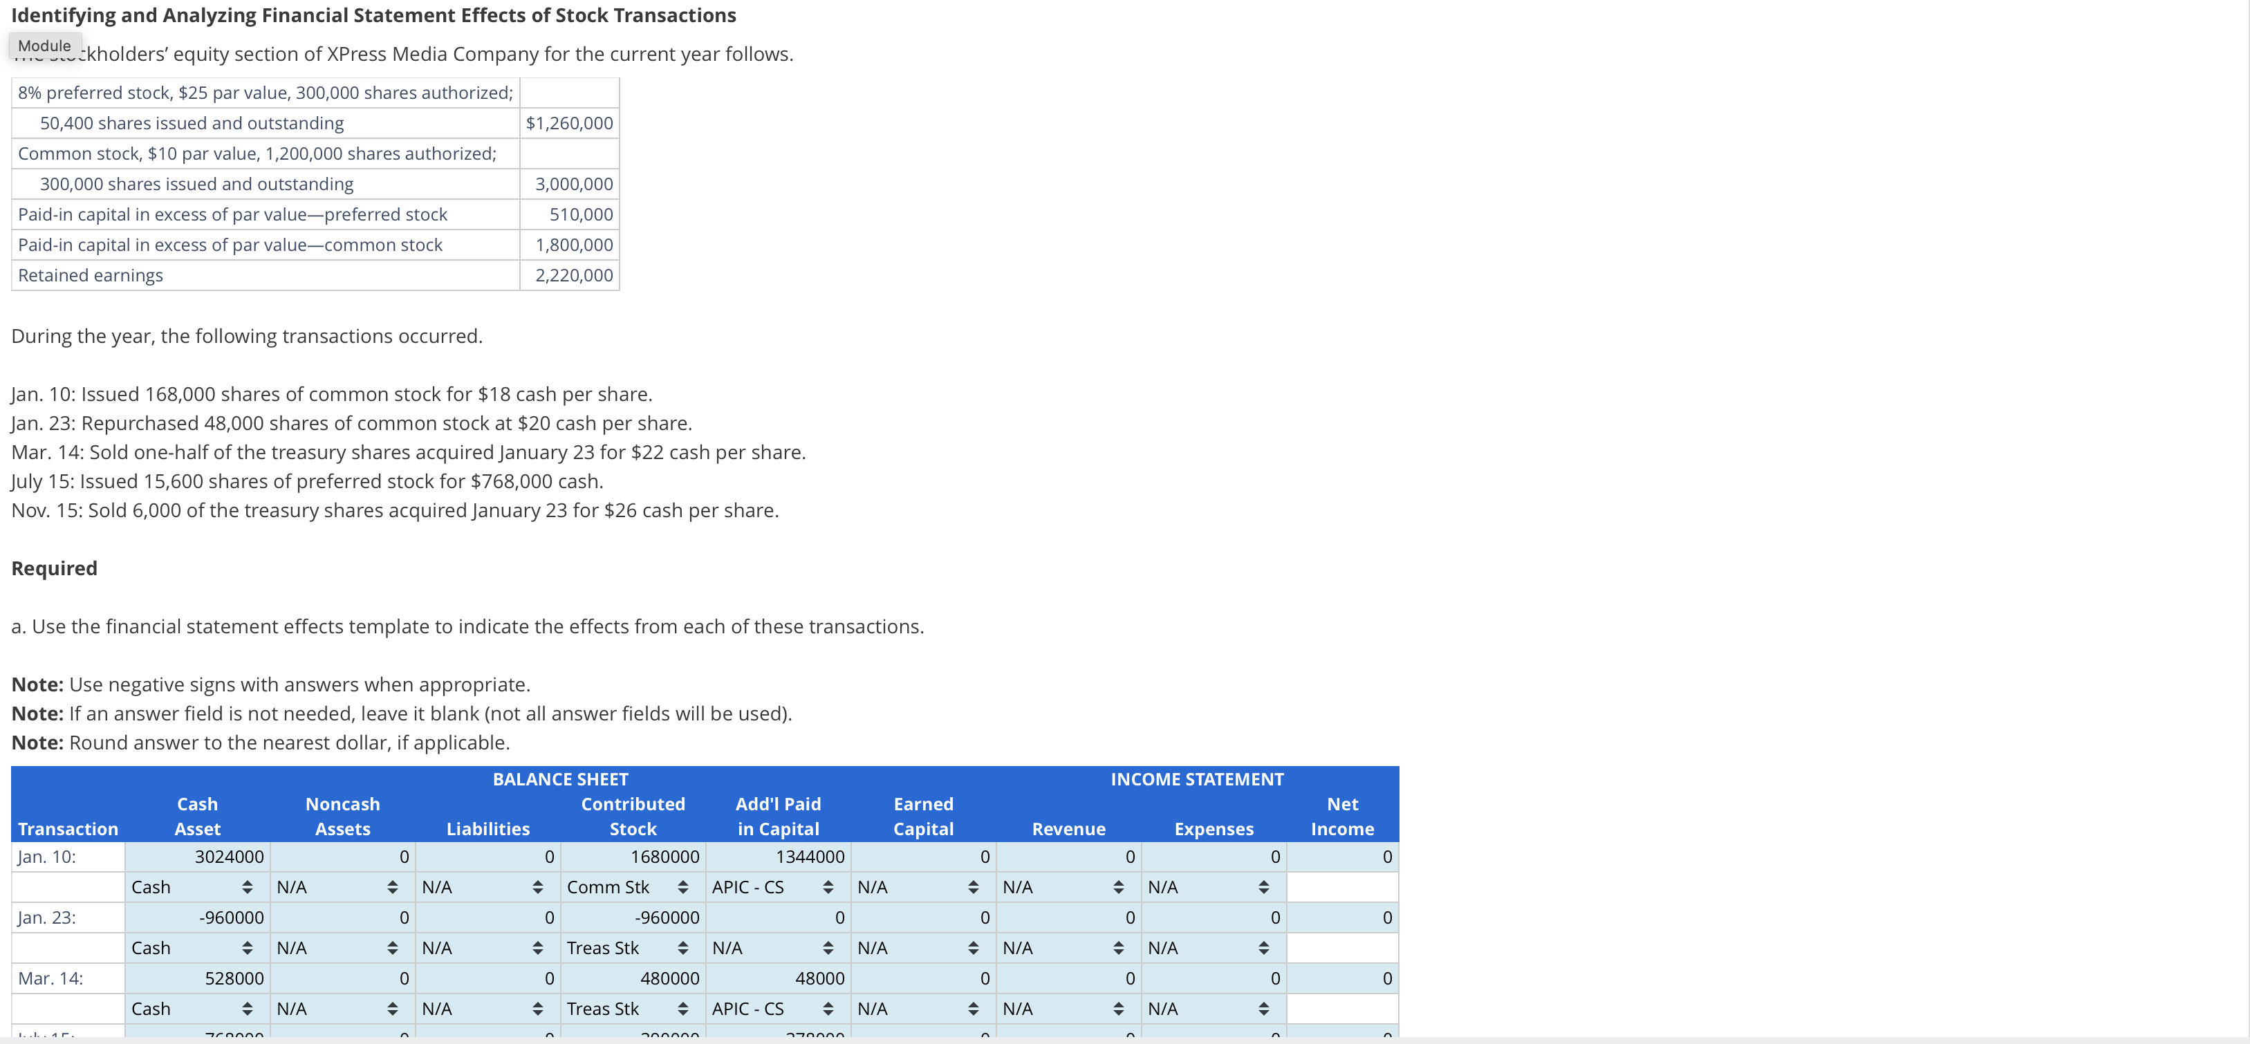Click the Module tag at the top
The height and width of the screenshot is (1044, 2250).
(44, 44)
